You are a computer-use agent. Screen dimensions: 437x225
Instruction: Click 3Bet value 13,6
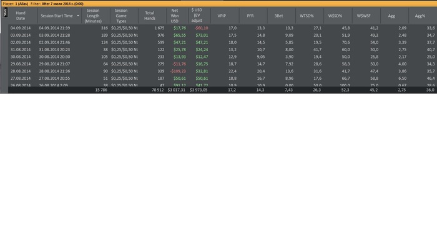coord(289,71)
